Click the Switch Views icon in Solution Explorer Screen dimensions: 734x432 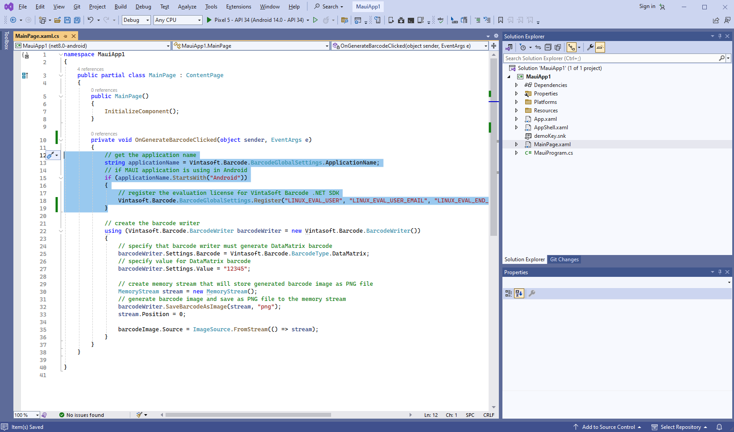(509, 47)
